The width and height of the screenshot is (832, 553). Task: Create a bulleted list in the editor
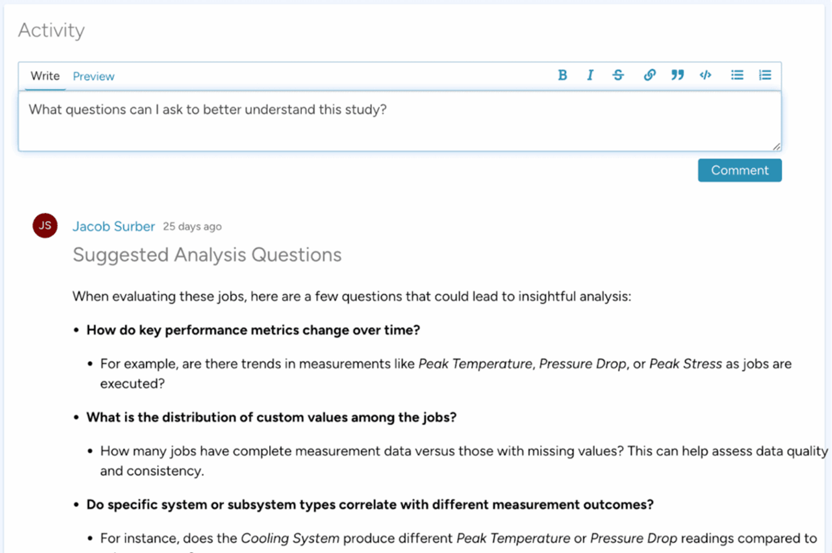pos(736,75)
